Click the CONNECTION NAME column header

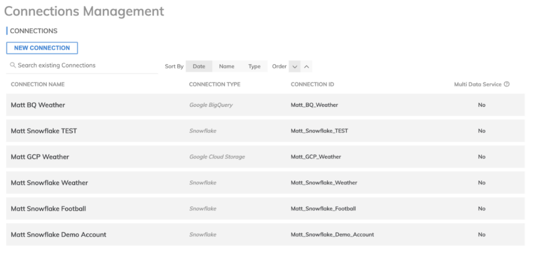coord(38,84)
